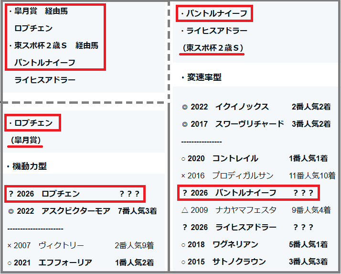Click 'パントルナイーフ' in the 2026 row
This screenshot has width=341, height=274.
click(x=246, y=193)
